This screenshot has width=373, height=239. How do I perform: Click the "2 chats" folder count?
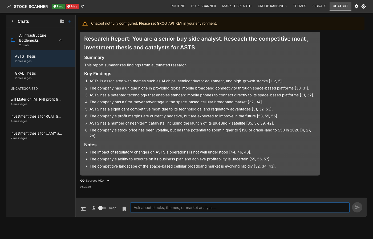coord(24,45)
